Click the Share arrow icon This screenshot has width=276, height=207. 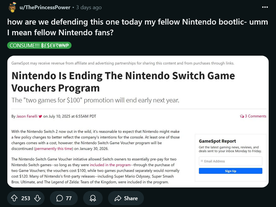pos(118,198)
